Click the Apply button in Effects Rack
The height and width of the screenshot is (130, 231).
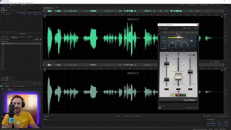[x=7, y=86]
